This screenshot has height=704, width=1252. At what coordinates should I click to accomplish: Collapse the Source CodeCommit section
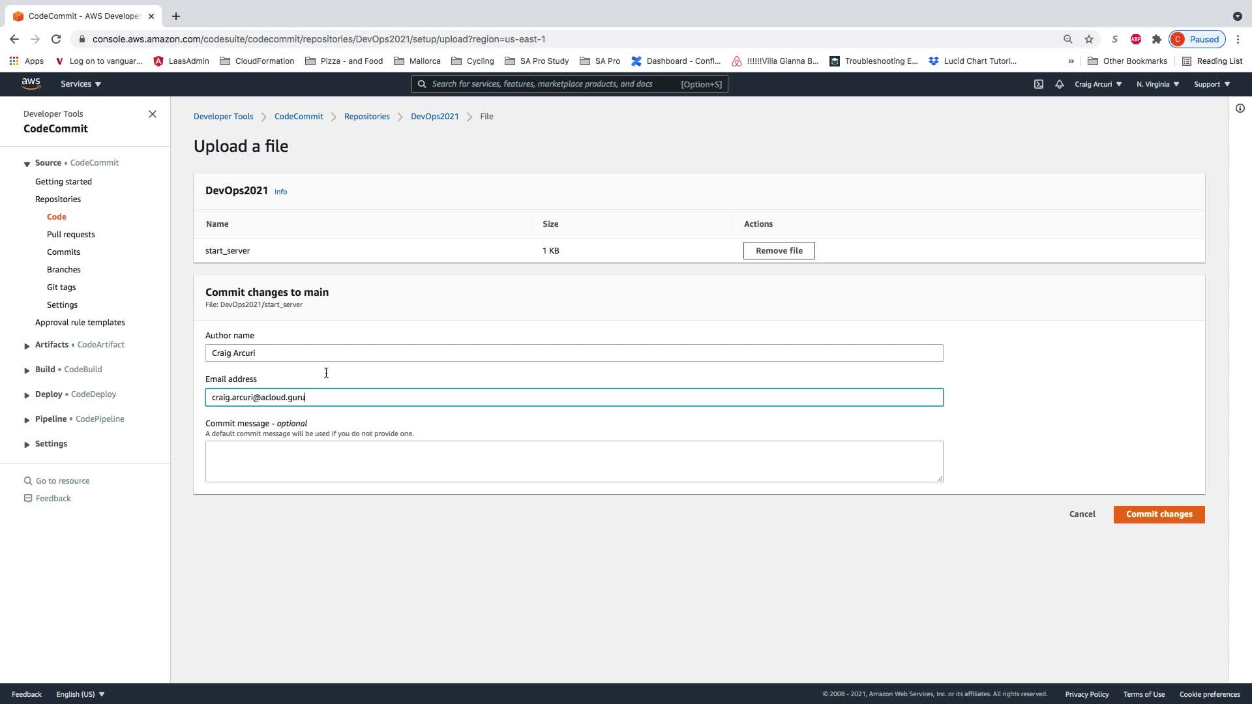pyautogui.click(x=27, y=164)
